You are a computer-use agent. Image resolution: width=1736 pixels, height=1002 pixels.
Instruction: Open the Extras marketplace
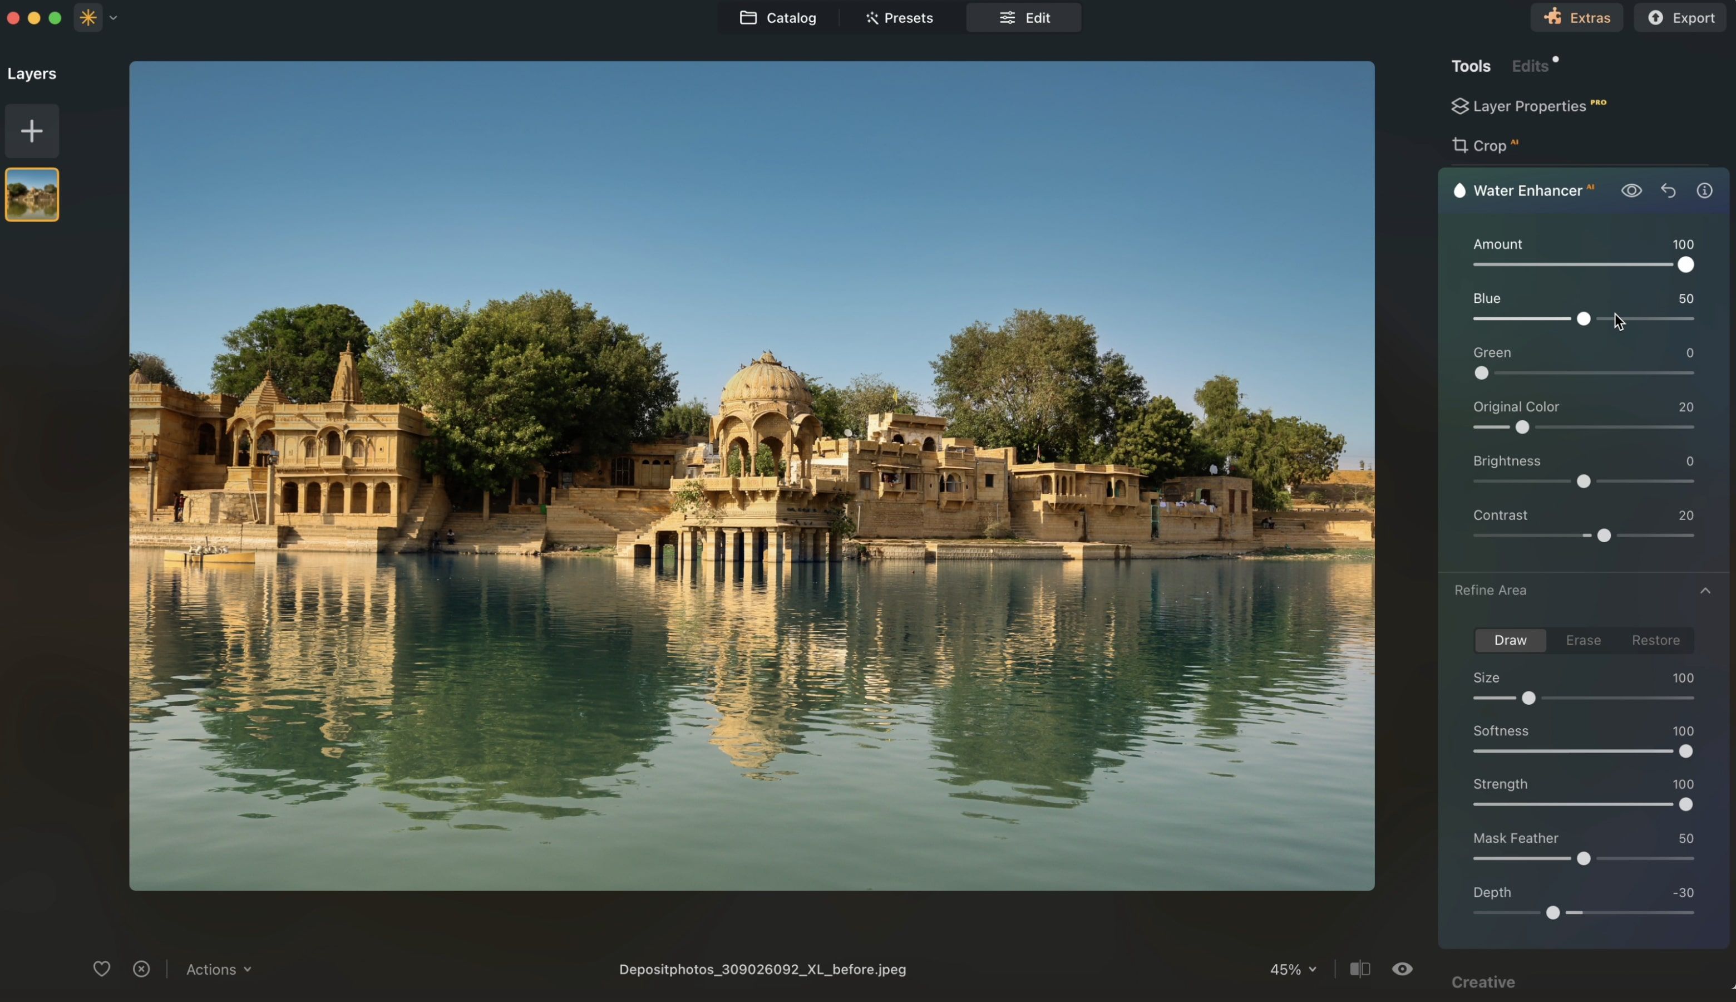1576,17
